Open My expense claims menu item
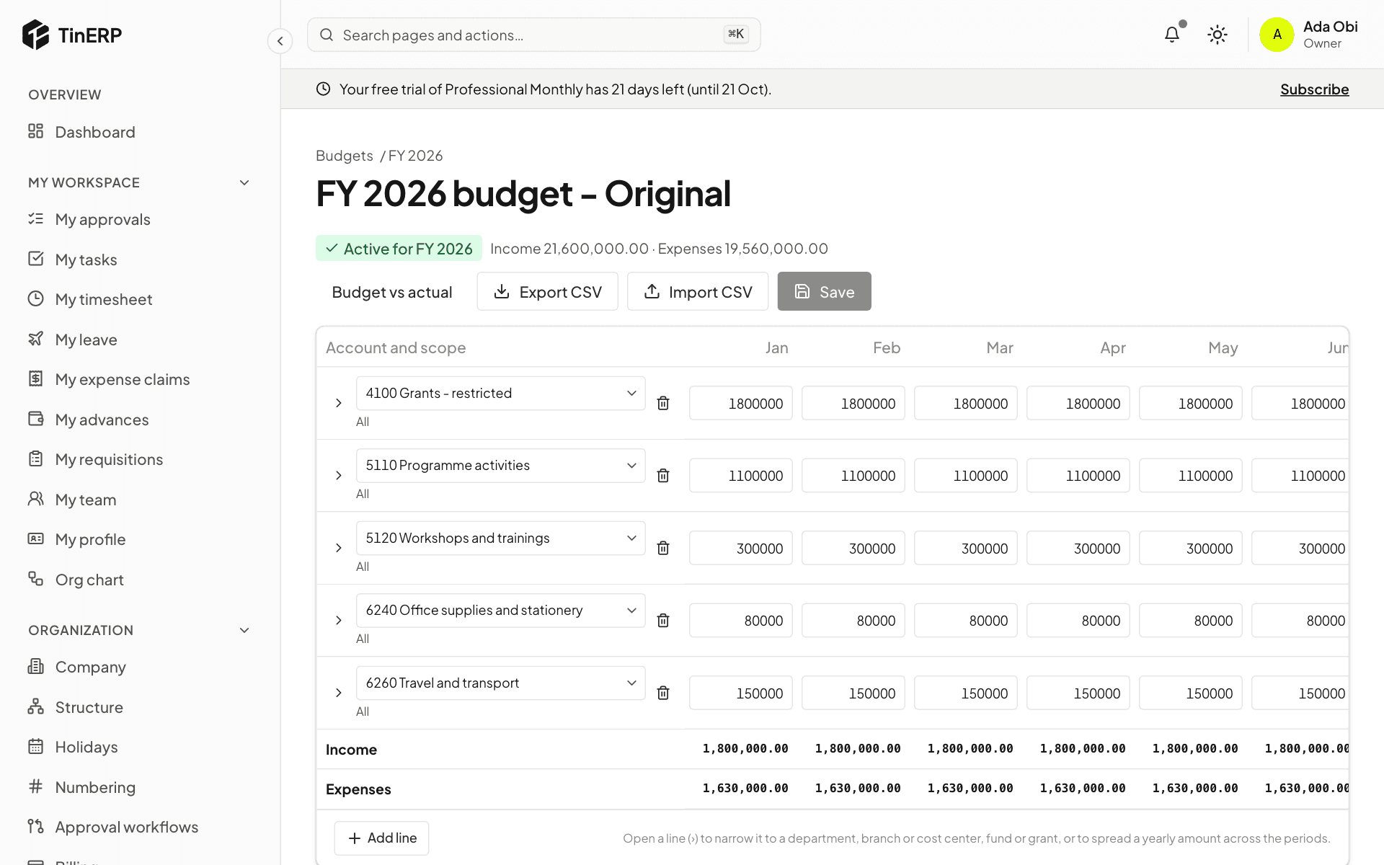This screenshot has width=1384, height=865. click(x=123, y=379)
